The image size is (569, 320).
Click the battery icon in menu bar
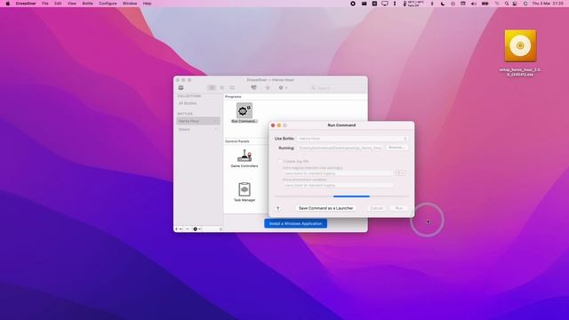point(485,4)
